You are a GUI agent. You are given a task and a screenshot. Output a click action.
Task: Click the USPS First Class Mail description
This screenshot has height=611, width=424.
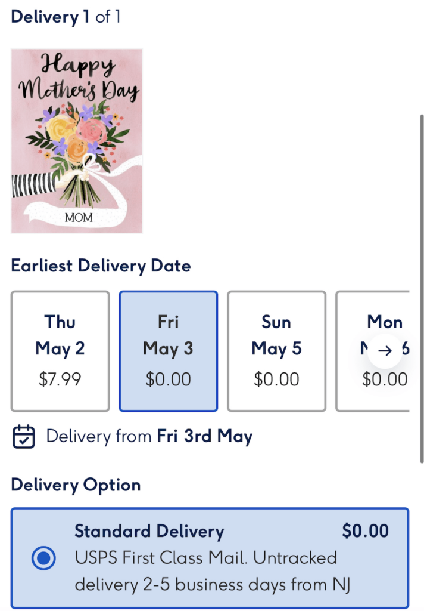pyautogui.click(x=205, y=571)
